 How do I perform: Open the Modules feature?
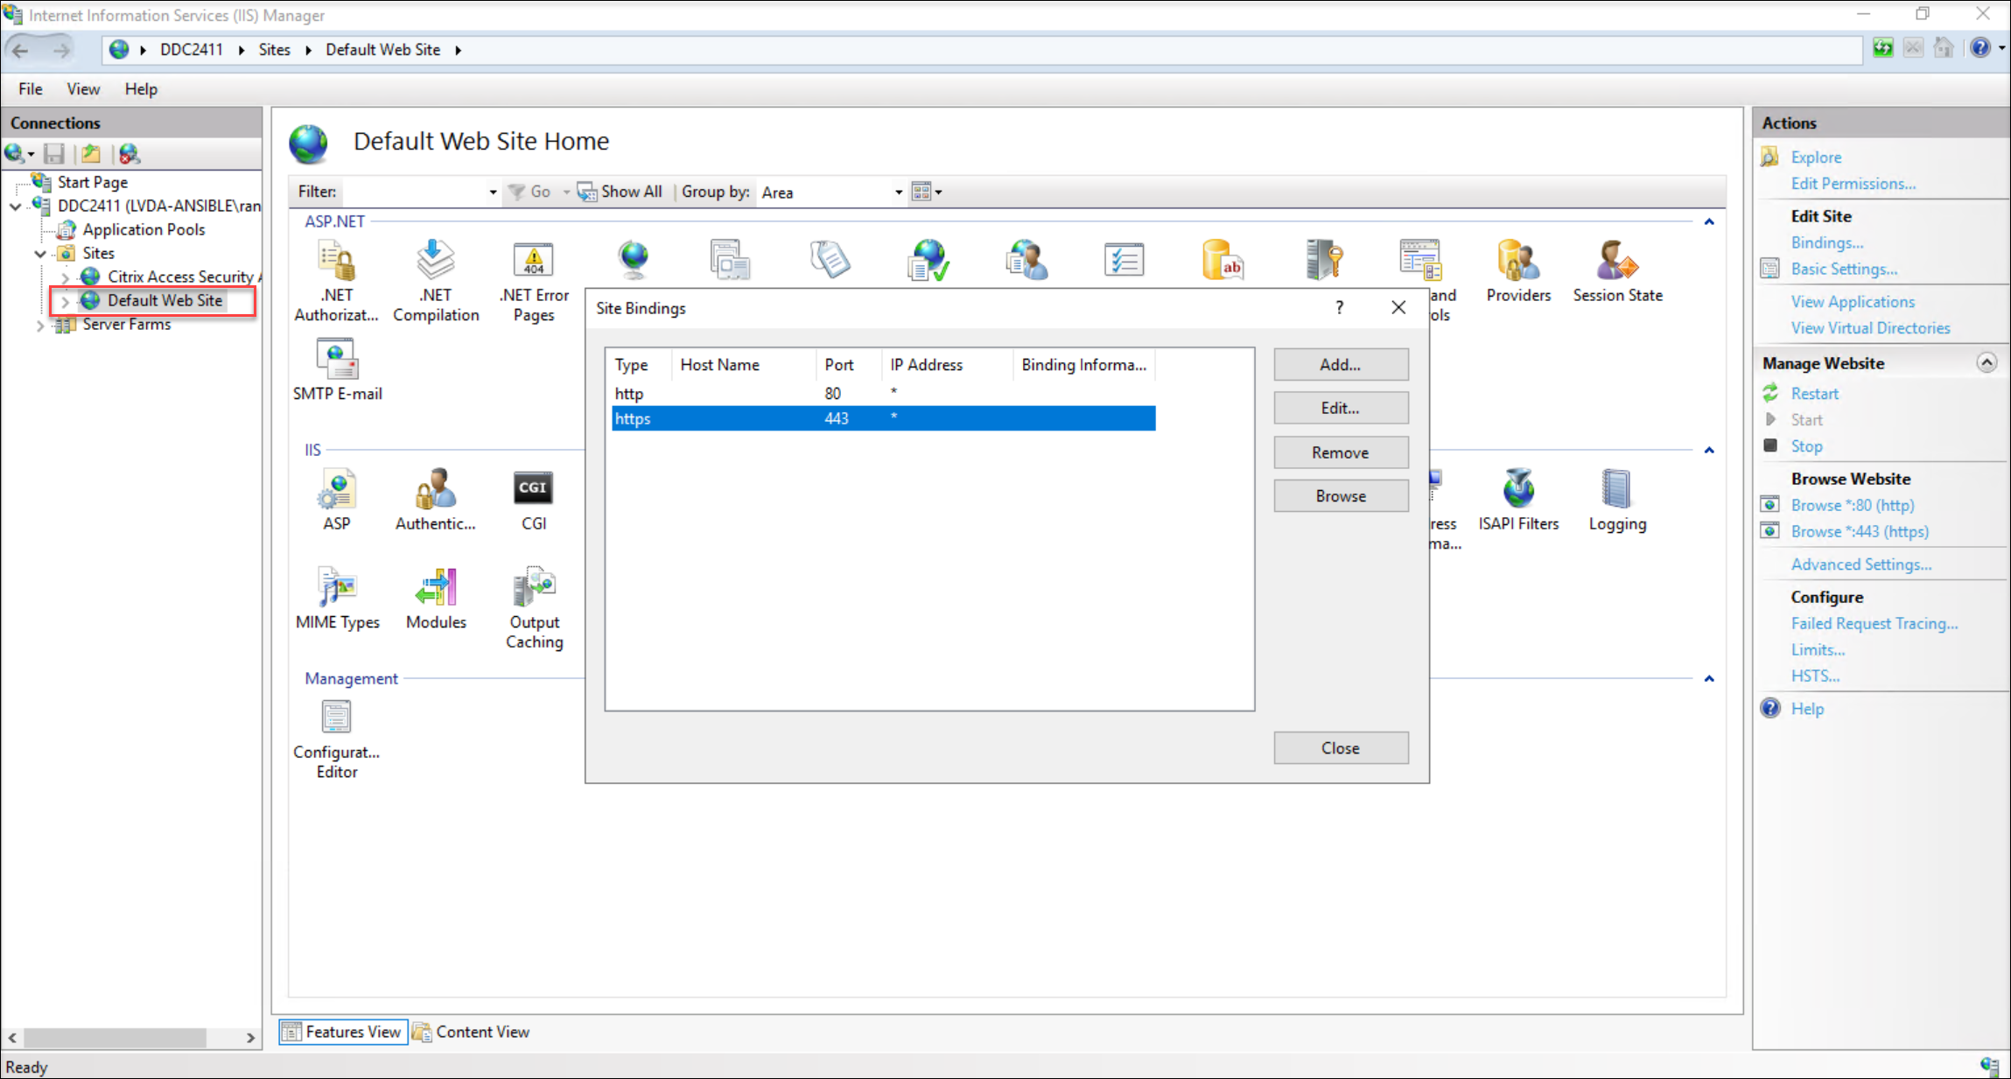(435, 598)
